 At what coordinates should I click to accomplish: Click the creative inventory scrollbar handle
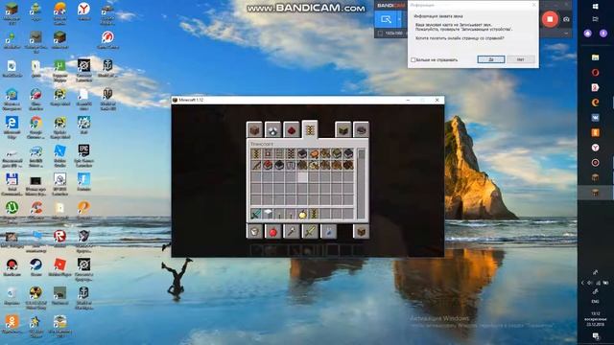(x=362, y=153)
